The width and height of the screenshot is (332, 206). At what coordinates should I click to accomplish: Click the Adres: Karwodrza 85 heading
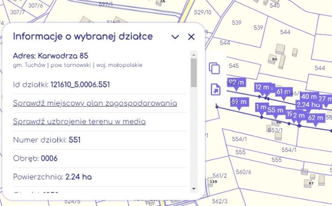click(x=50, y=56)
